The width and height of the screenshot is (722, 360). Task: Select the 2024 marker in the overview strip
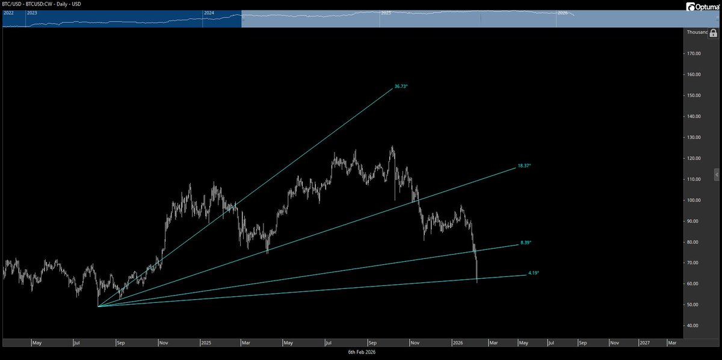209,13
